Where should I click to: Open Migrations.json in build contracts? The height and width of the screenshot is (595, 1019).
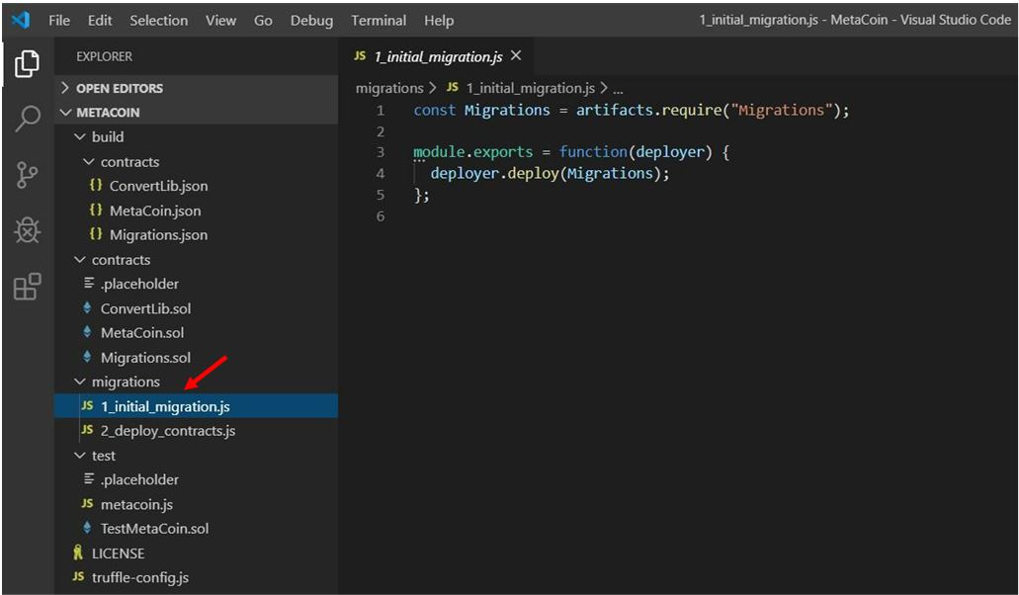[158, 235]
